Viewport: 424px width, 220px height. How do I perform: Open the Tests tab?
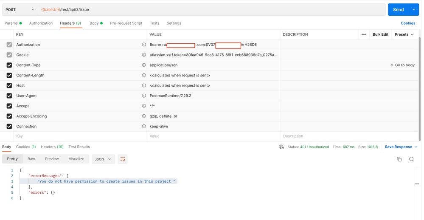tap(154, 23)
